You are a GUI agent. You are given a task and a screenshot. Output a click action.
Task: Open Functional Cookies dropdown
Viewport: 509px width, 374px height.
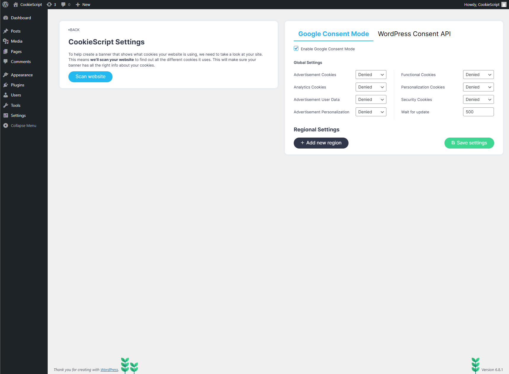(478, 75)
